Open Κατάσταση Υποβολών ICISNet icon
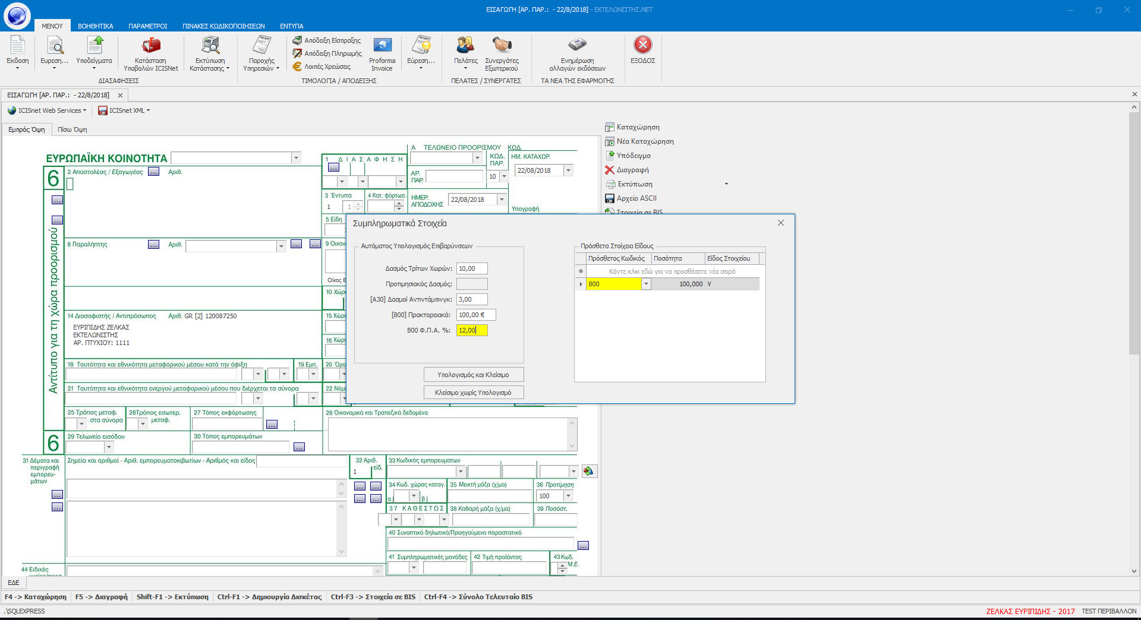 click(151, 45)
